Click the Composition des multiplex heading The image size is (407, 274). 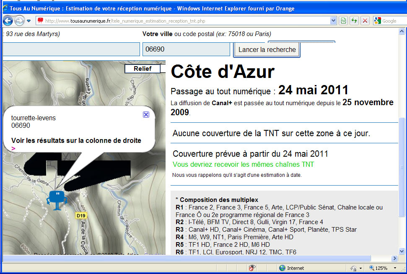click(219, 200)
